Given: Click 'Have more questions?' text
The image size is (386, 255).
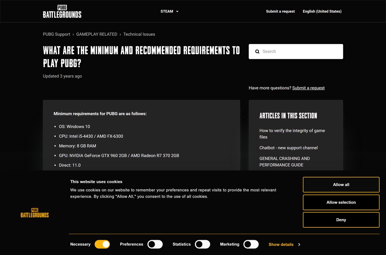Looking at the screenshot, I should click(x=270, y=88).
